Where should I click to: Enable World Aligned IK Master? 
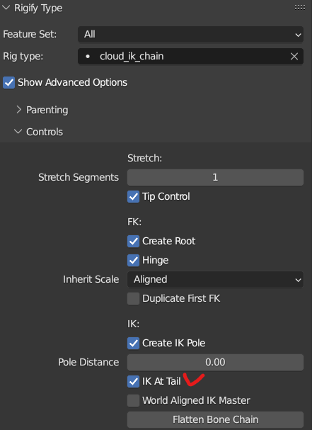click(x=133, y=401)
